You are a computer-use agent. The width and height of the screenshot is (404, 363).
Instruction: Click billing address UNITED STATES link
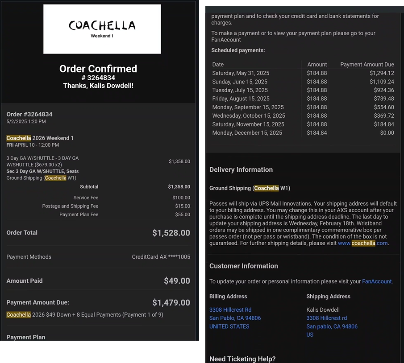tap(229, 326)
